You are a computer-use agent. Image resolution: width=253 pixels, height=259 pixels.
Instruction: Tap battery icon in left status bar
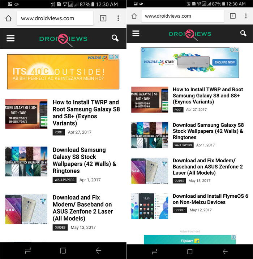point(93,4)
